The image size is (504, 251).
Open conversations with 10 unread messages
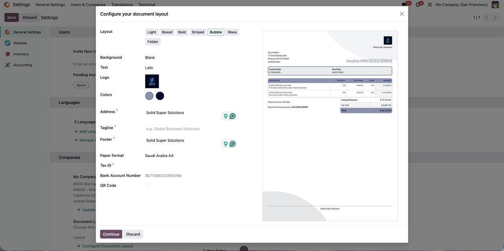point(402,4)
